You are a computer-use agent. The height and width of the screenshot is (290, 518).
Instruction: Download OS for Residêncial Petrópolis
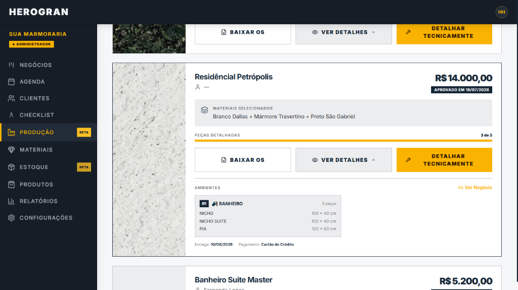[243, 160]
